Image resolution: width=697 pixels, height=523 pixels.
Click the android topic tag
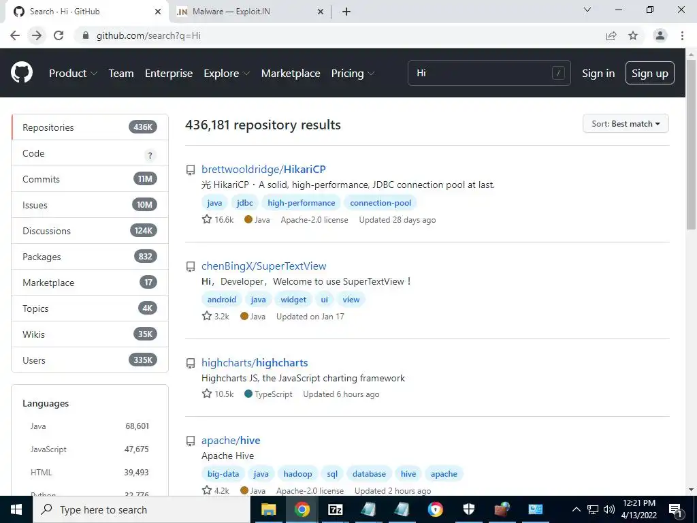222,300
